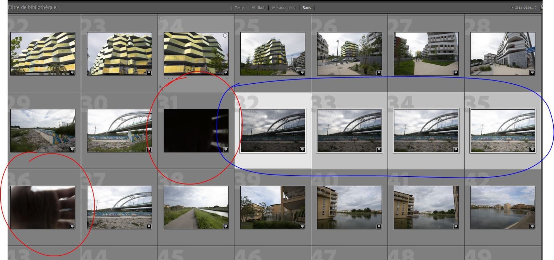
Task: Click the badge icon on photo 35
Action: [532, 150]
